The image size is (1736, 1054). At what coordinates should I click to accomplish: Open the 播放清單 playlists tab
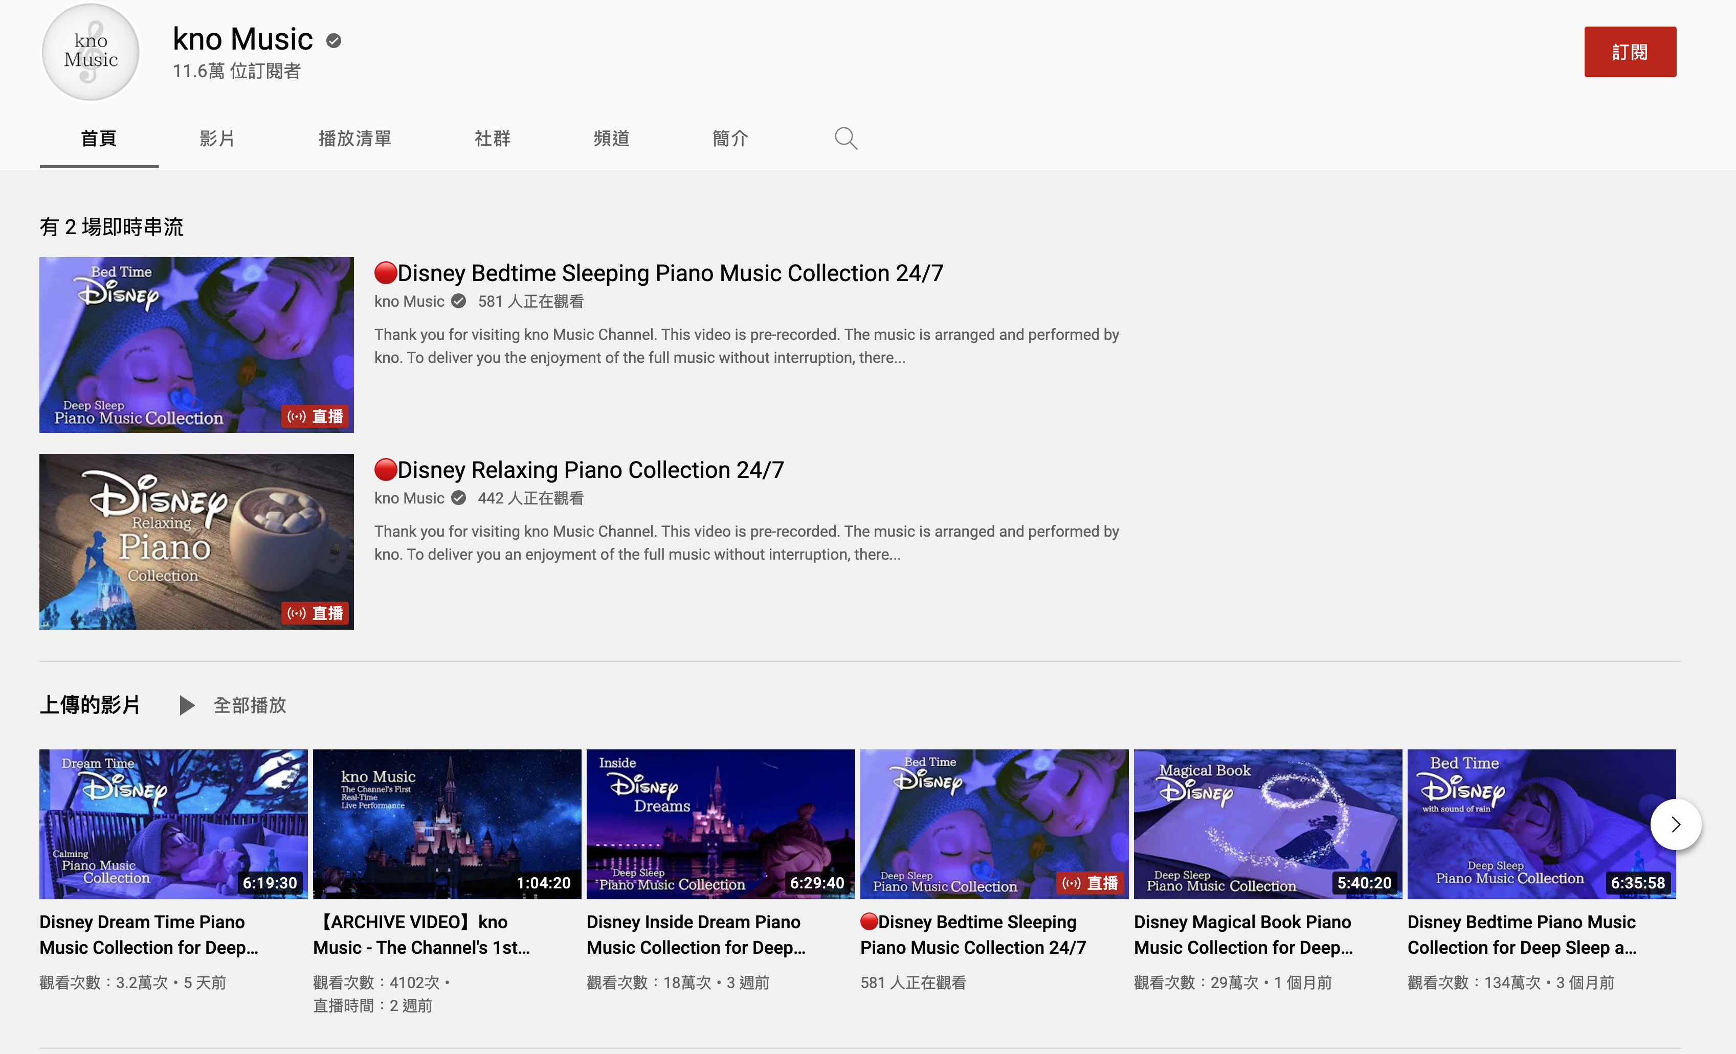pyautogui.click(x=354, y=138)
